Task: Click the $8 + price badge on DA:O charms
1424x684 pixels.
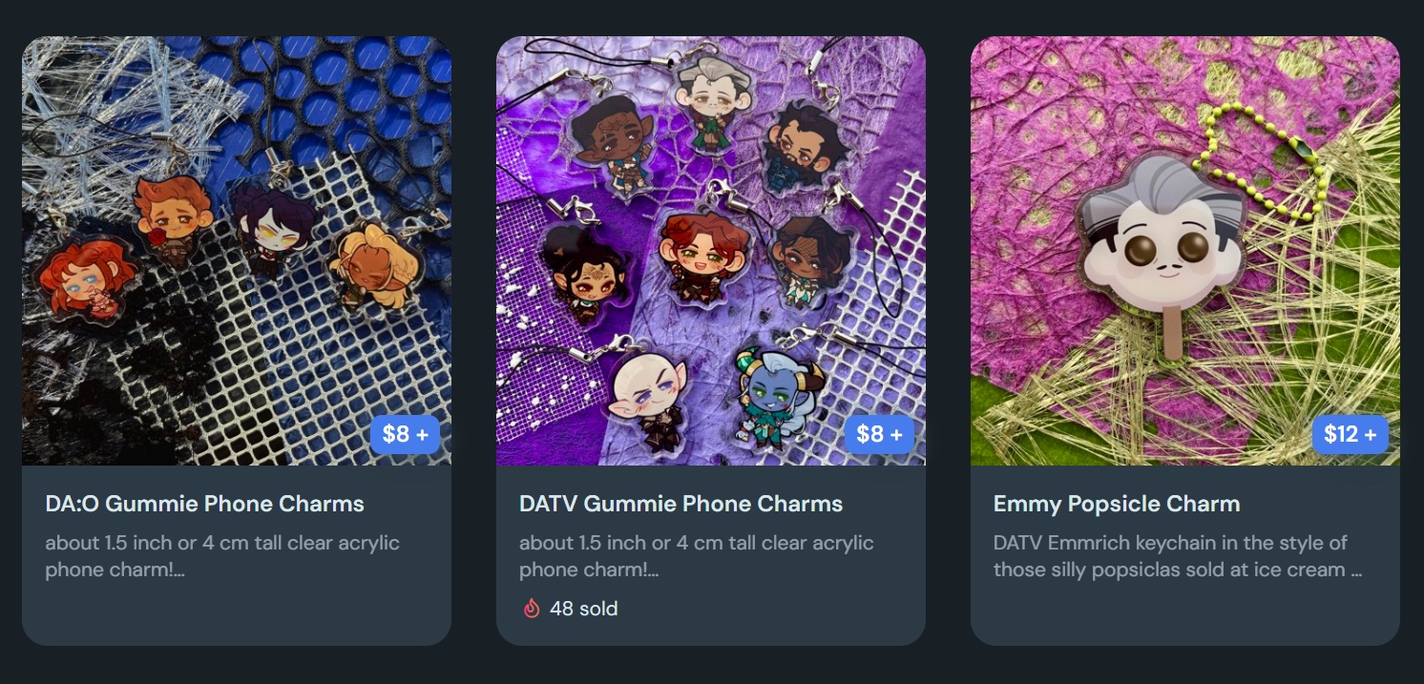Action: [406, 435]
